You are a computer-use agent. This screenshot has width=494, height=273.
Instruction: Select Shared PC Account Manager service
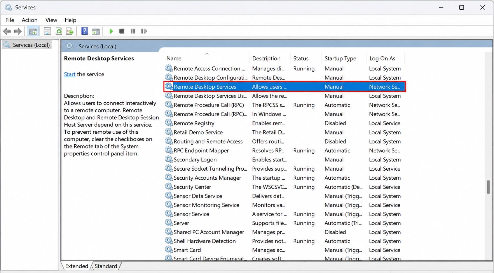tap(285, 232)
